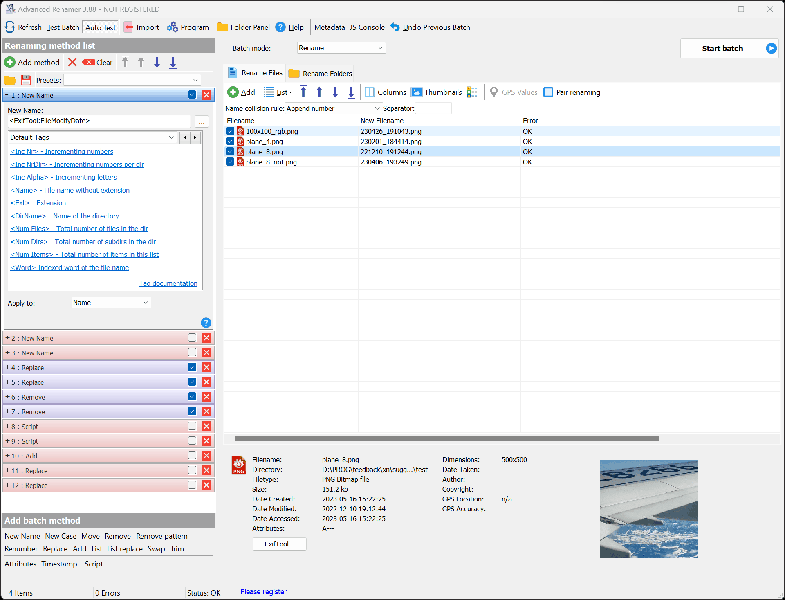This screenshot has height=600, width=785.
Task: Open the Name collision rule dropdown
Action: 333,108
